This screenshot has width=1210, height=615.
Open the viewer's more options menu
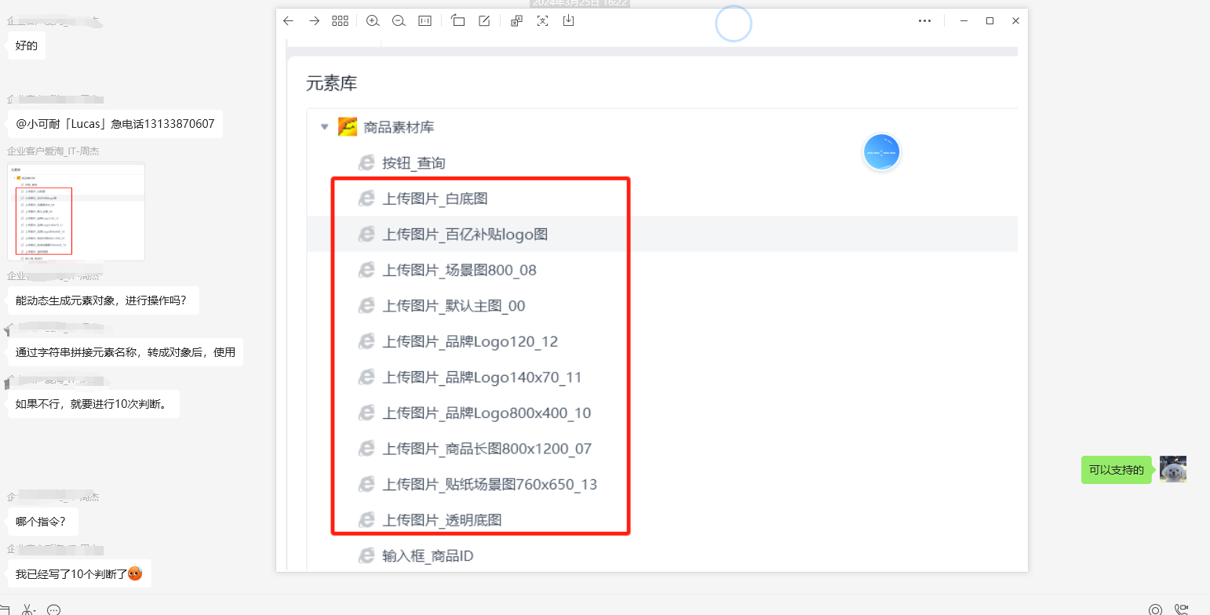pos(924,21)
